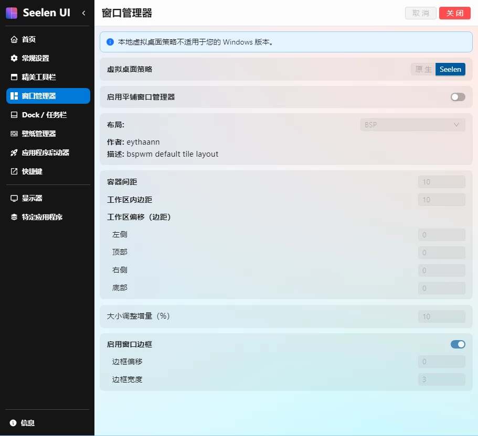Select the 原生 virtual desktop strategy

tap(423, 69)
